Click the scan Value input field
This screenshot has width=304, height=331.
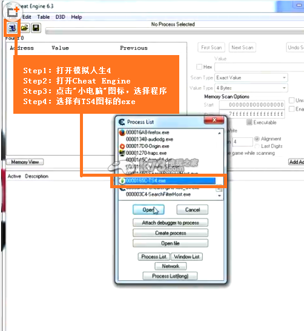point(259,67)
